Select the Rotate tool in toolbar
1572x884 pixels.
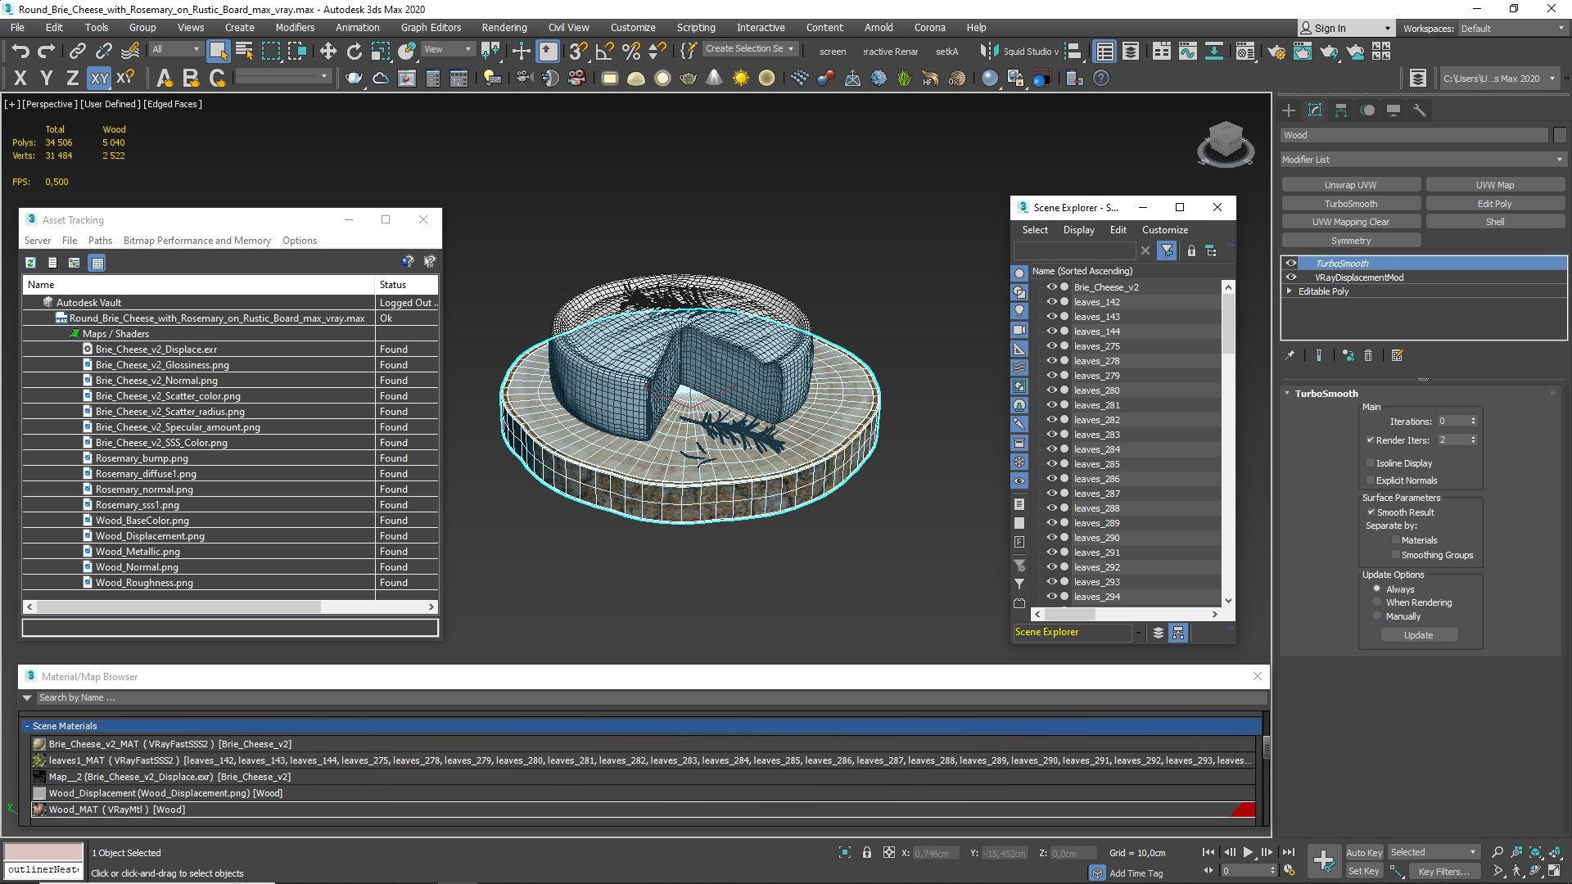[x=354, y=52]
